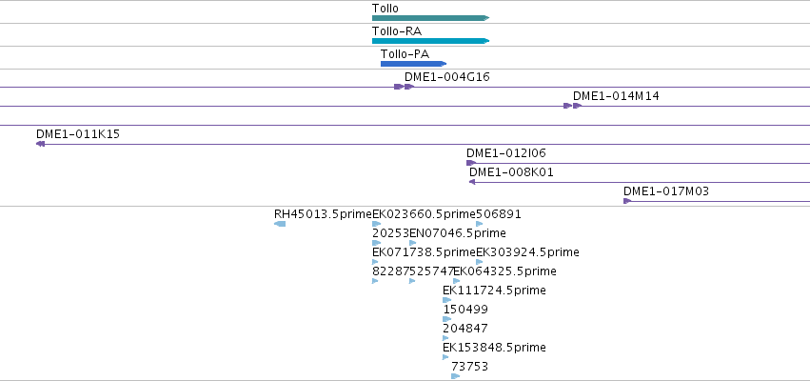Click the DME1-008K01 left arrow marker
810x381 pixels.
[472, 182]
